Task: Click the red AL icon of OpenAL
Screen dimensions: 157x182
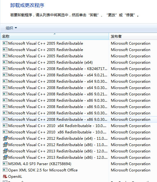Action: point(5,177)
